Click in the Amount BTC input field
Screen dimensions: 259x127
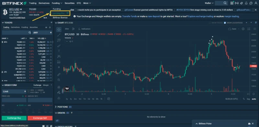pos(40,100)
